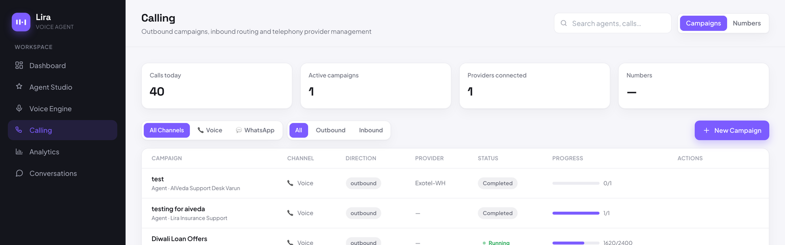Click outbound badge in test row
The image size is (785, 245).
(364, 183)
